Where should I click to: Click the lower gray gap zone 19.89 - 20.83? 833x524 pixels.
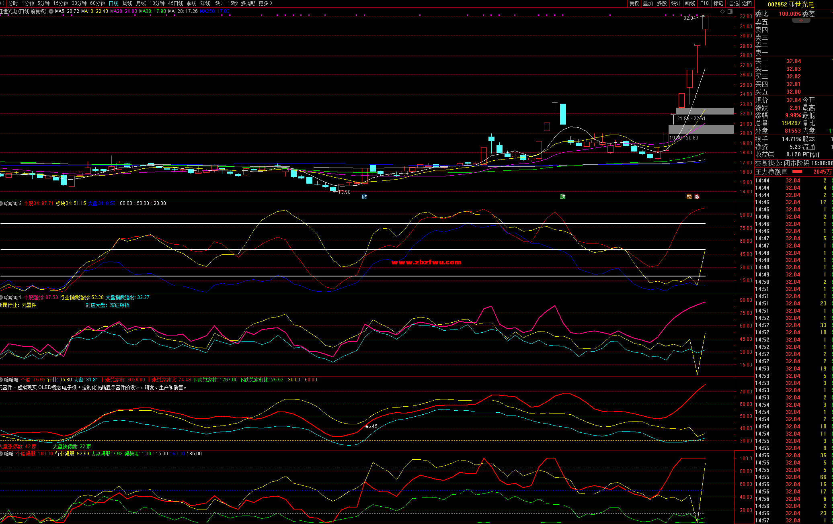coord(701,129)
